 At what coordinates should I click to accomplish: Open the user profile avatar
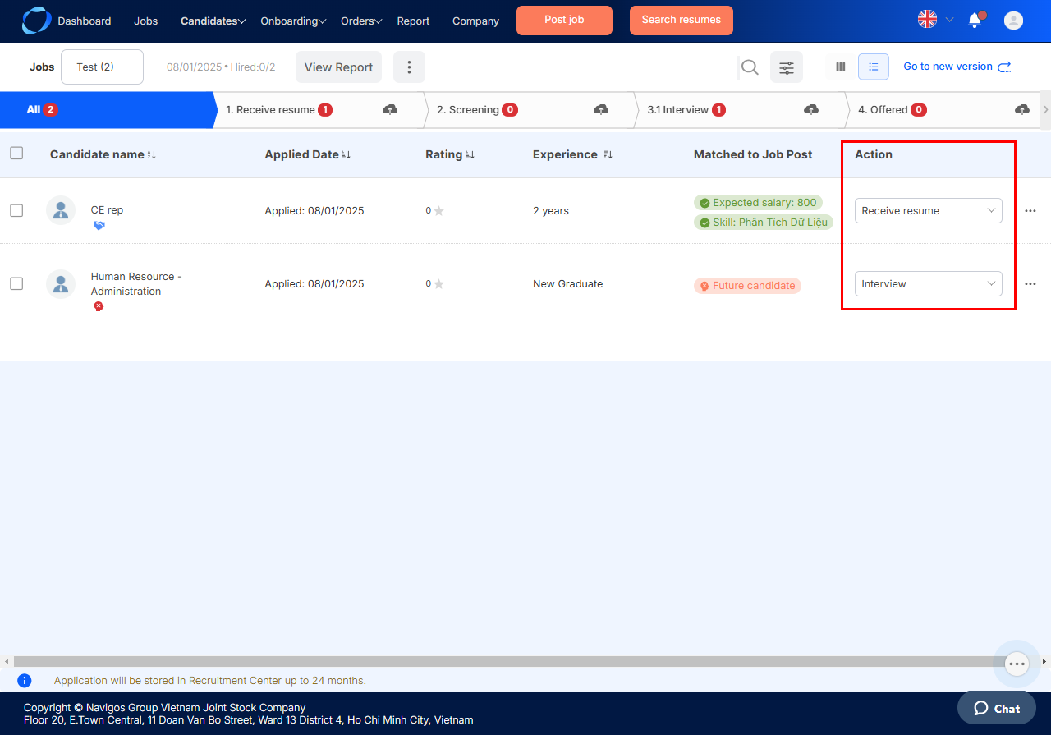1014,21
